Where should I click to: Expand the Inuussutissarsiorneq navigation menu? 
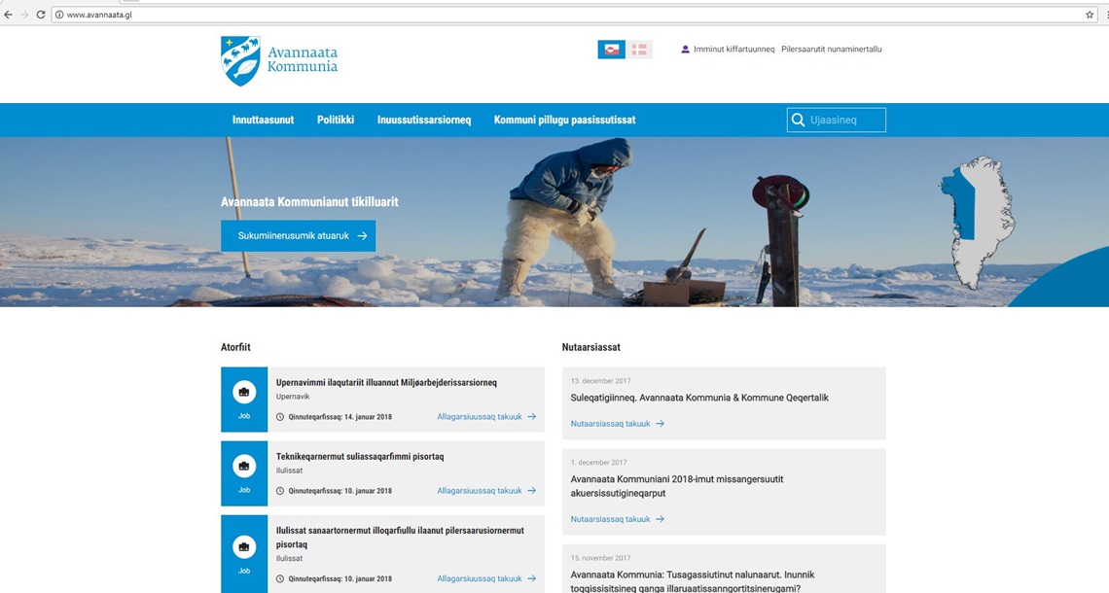424,121
